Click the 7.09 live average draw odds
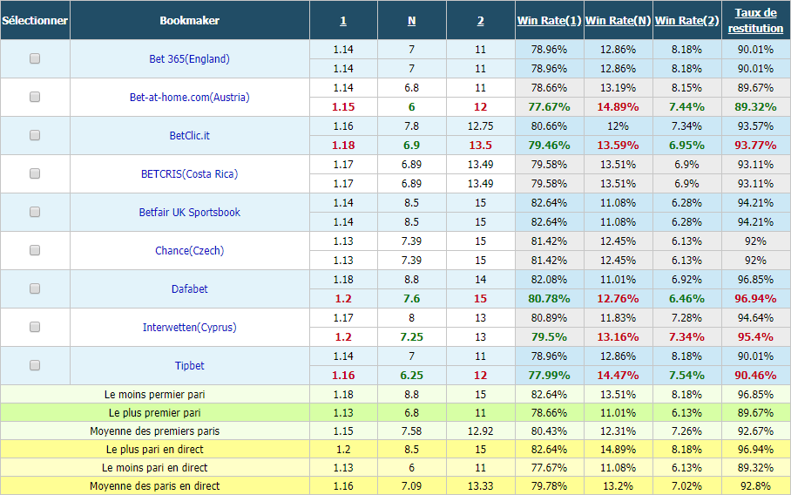The image size is (791, 495). [412, 486]
